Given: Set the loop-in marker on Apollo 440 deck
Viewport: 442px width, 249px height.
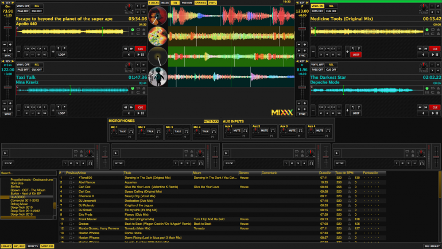Looking at the screenshot, I should pos(59,48).
